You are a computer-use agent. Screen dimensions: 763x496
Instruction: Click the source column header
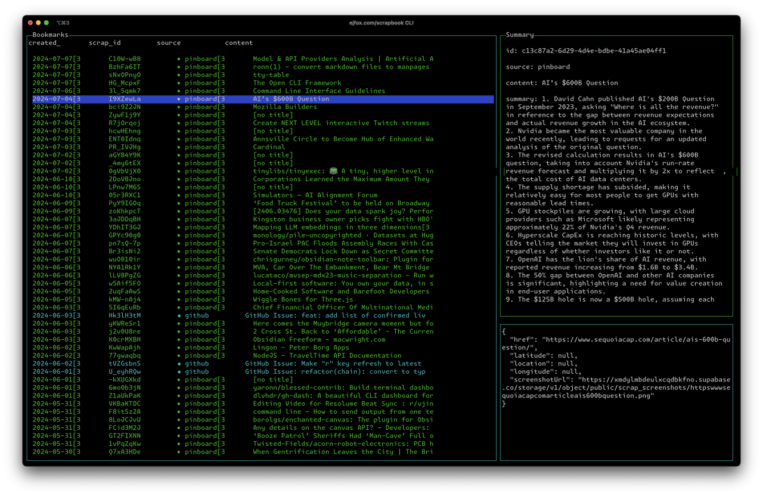coord(169,42)
